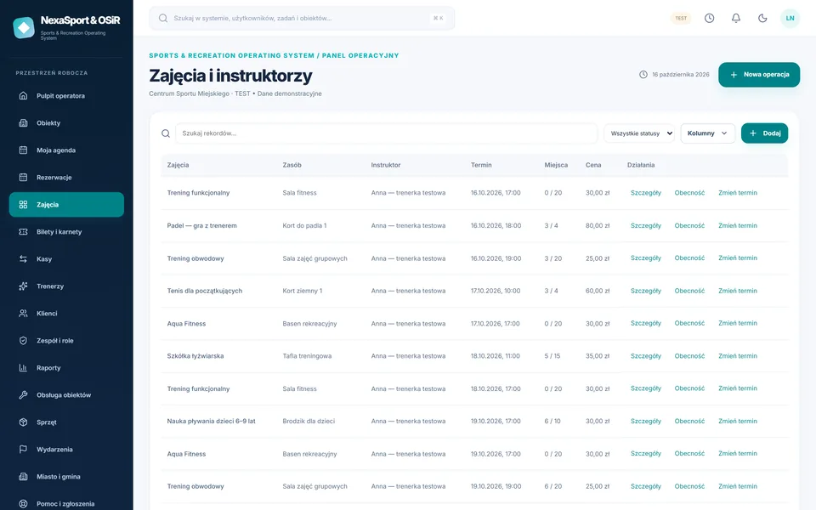Click the Kasy transfer arrows icon
The image size is (816, 510).
tap(24, 258)
